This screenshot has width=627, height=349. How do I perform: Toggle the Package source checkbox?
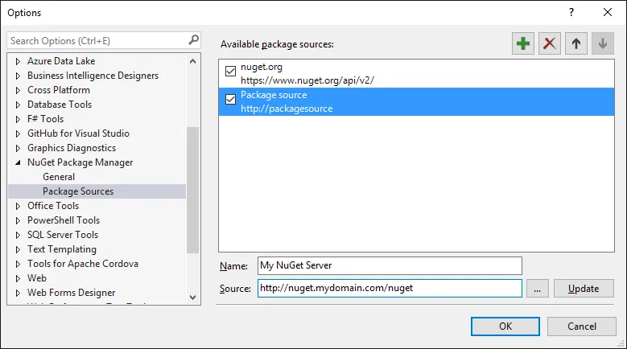point(230,99)
